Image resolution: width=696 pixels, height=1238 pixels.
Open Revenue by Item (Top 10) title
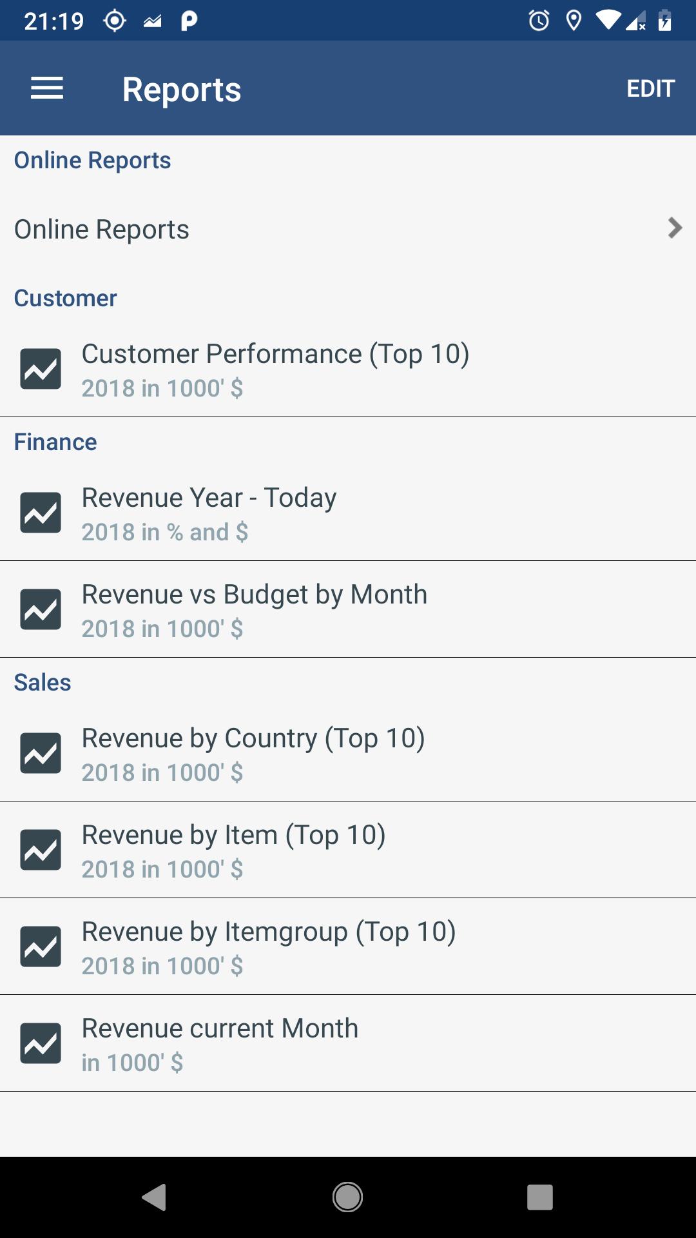click(233, 835)
